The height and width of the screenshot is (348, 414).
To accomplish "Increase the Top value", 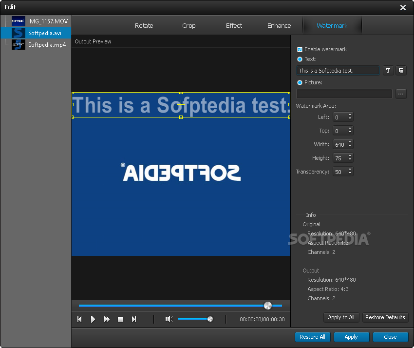I will point(350,128).
